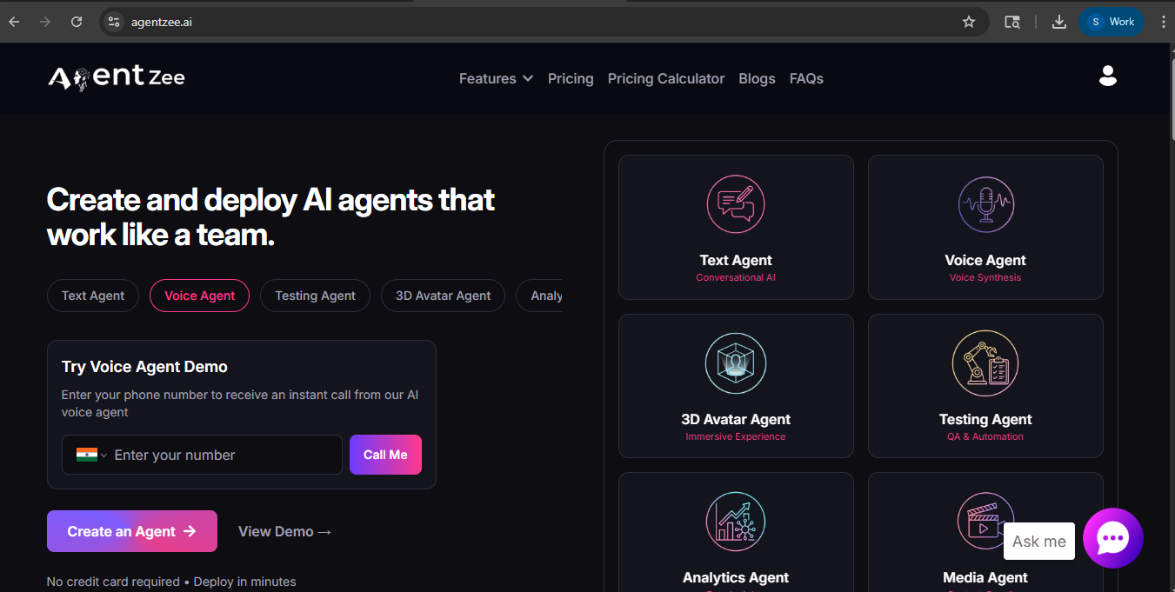Click the 'Media Agent' card title
Viewport: 1175px width, 592px height.
(x=985, y=577)
